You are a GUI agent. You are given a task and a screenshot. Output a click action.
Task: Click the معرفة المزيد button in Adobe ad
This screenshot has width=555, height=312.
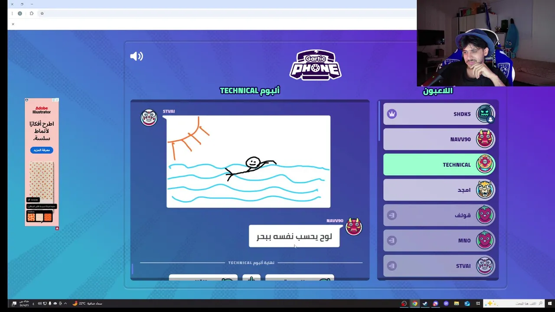coord(42,150)
